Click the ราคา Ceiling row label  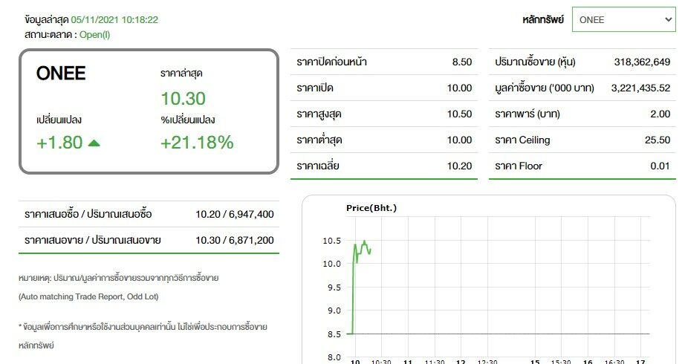(522, 140)
